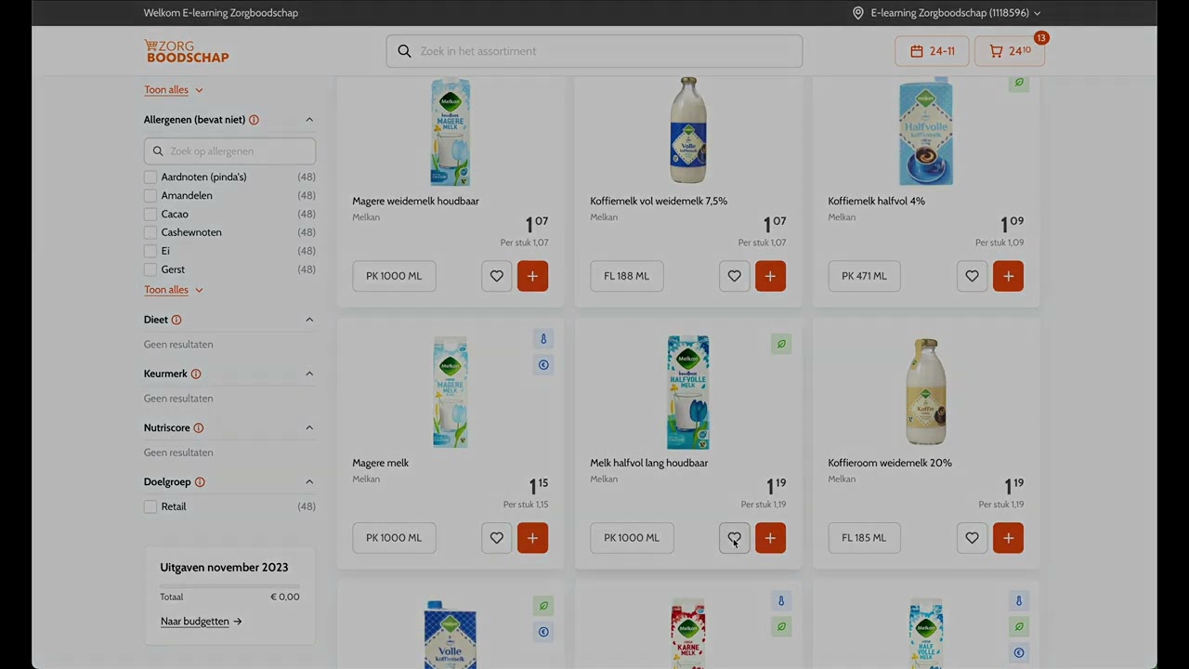Click the Zoek op allergenen search field
Image resolution: width=1189 pixels, height=669 pixels.
(x=229, y=151)
